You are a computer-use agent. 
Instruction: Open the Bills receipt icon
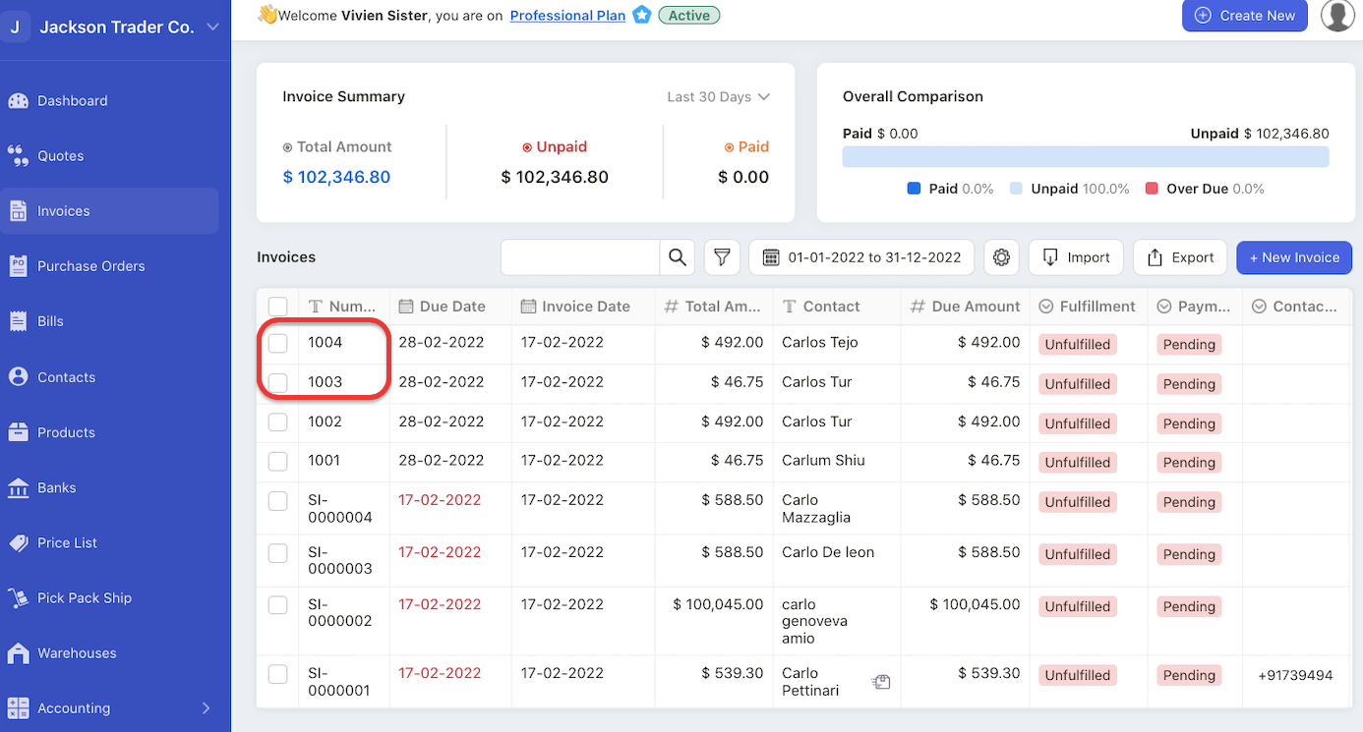pos(18,320)
